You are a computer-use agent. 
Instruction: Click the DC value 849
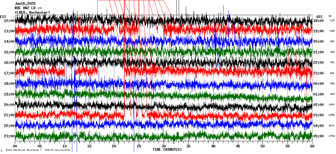coord(332,94)
